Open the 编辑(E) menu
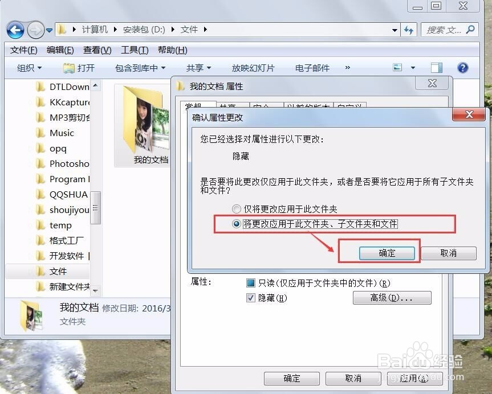 pyautogui.click(x=60, y=50)
